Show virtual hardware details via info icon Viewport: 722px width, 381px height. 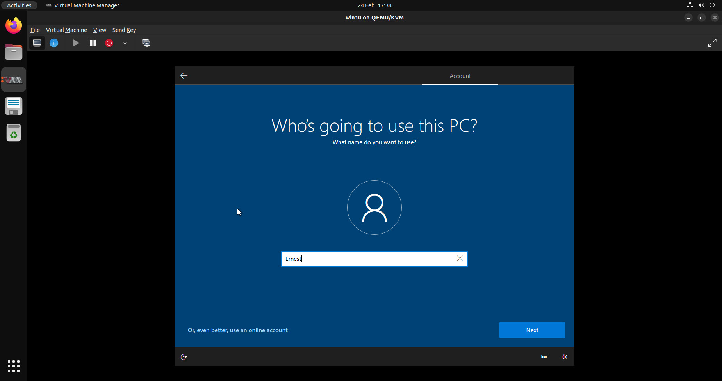point(54,43)
